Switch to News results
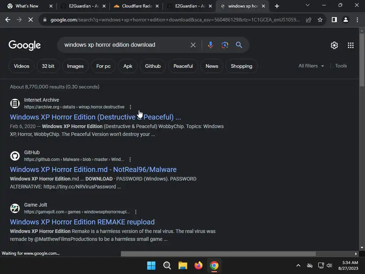Image resolution: width=365 pixels, height=274 pixels. 212,66
